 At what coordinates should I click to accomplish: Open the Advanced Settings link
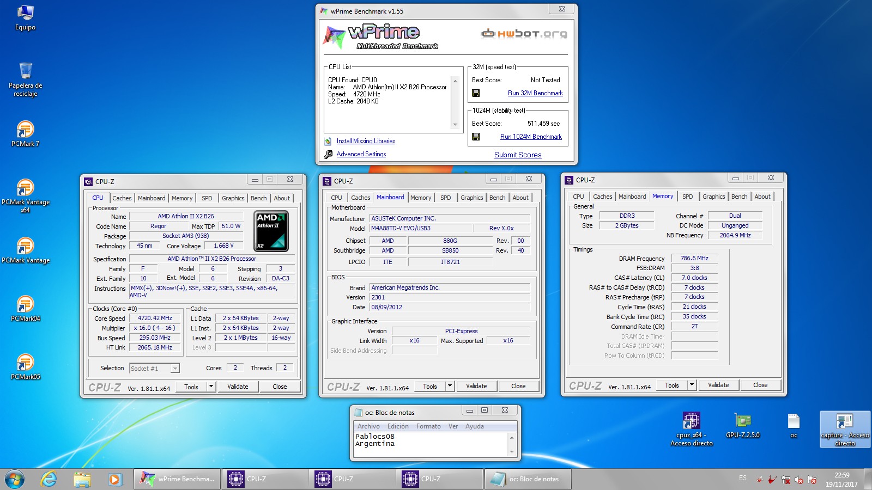click(361, 154)
